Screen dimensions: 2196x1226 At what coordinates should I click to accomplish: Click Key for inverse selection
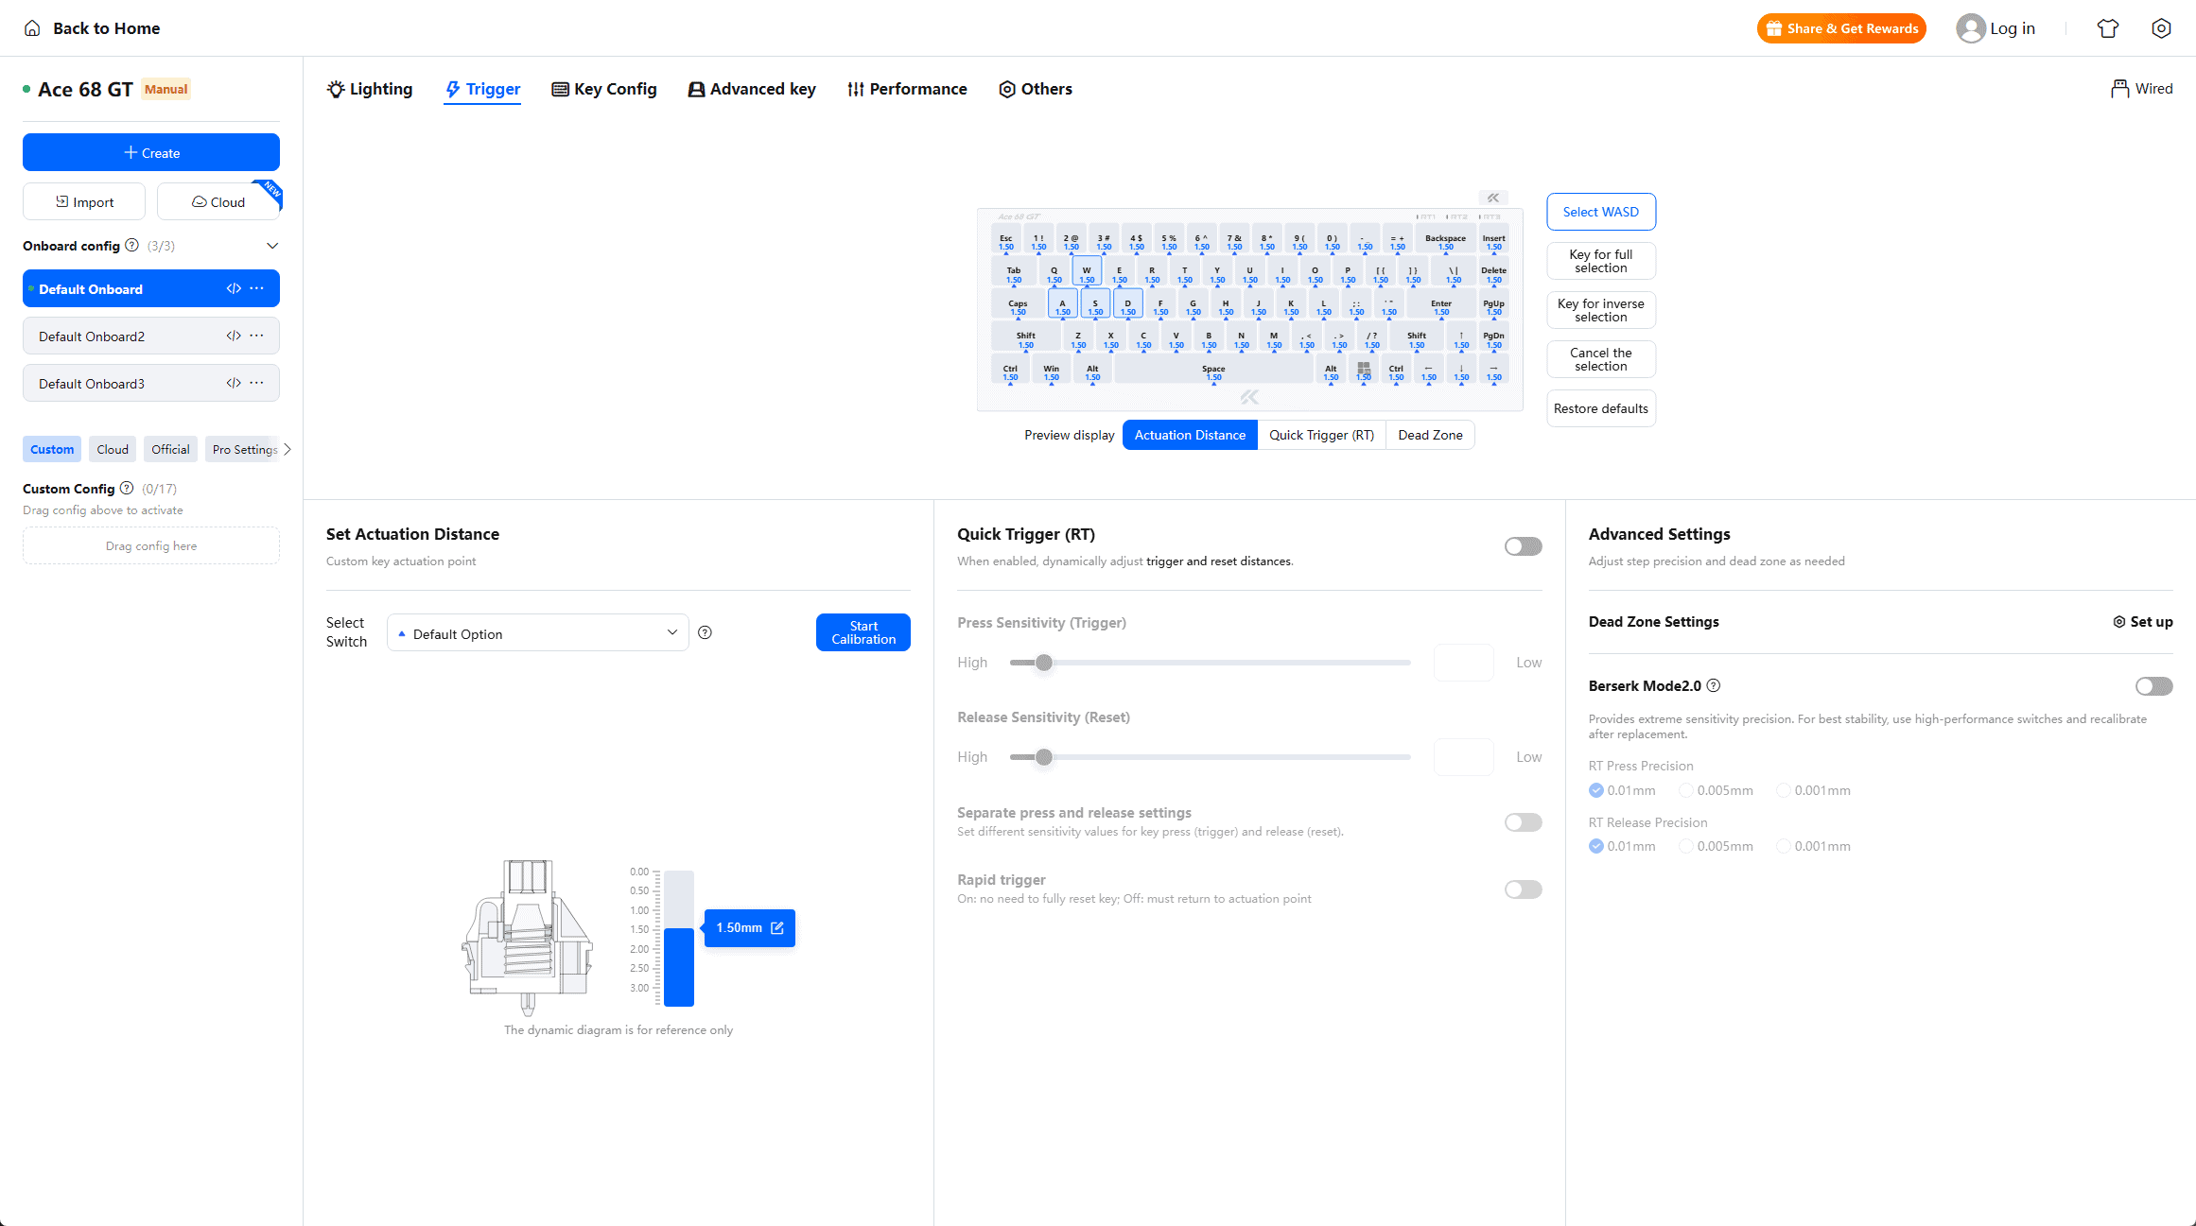click(x=1601, y=310)
